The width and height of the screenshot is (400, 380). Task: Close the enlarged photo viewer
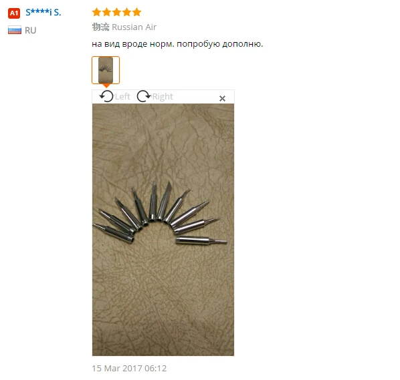tap(222, 98)
